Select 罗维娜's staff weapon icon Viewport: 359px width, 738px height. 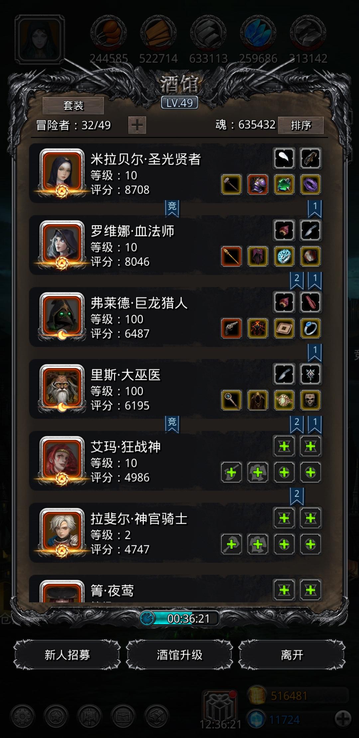tap(231, 256)
